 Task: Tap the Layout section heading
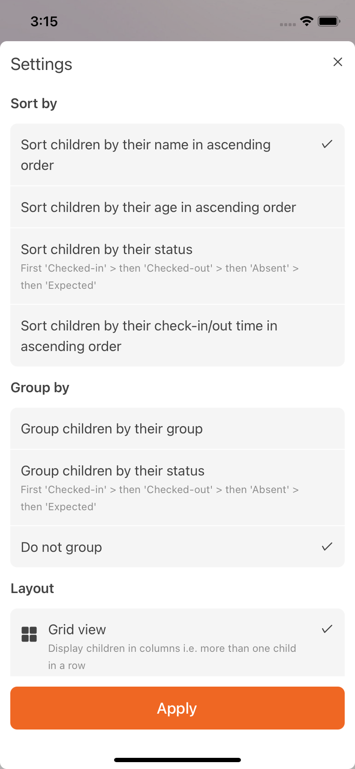[32, 589]
